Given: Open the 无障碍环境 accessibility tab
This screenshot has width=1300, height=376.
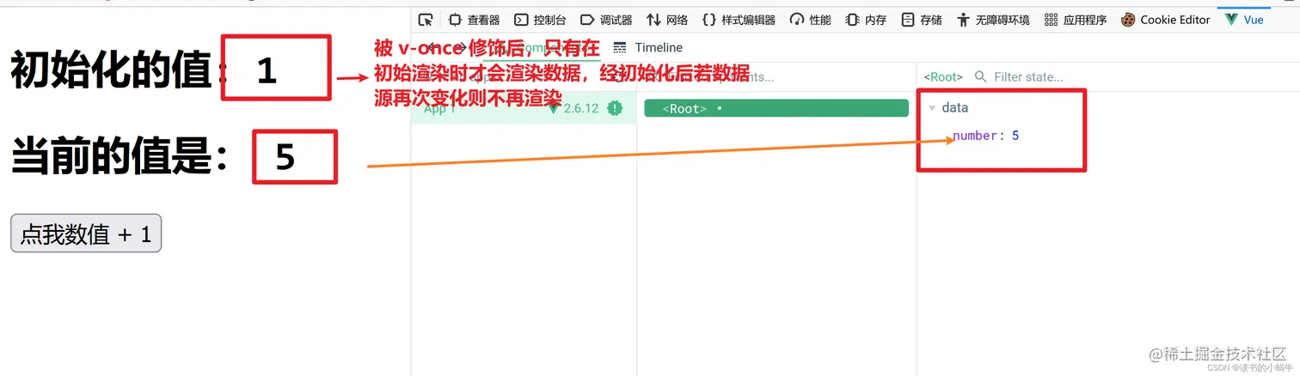Looking at the screenshot, I should [x=993, y=20].
